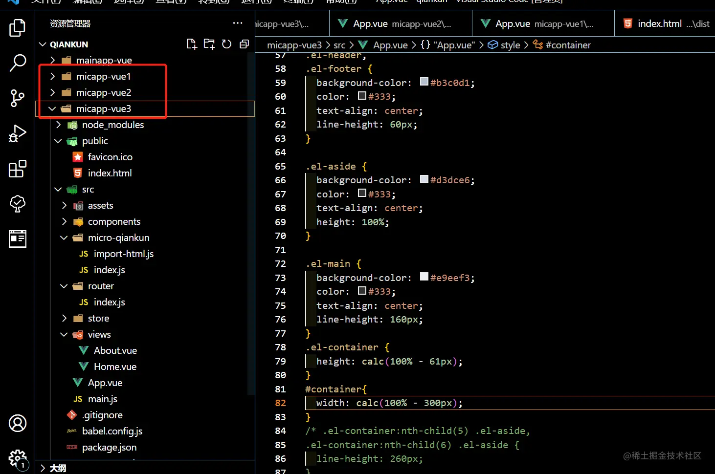The image size is (715, 474).
Task: Open the Search view icon
Action: pyautogui.click(x=18, y=63)
